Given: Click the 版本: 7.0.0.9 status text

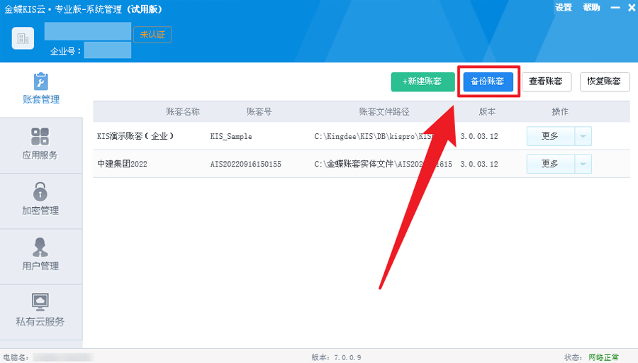Looking at the screenshot, I should click(x=336, y=357).
